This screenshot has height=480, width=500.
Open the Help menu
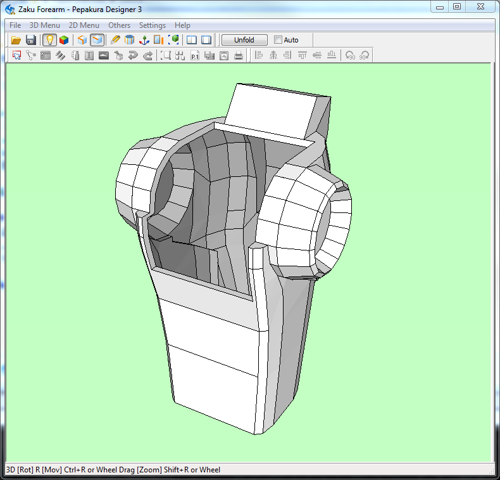(x=182, y=25)
